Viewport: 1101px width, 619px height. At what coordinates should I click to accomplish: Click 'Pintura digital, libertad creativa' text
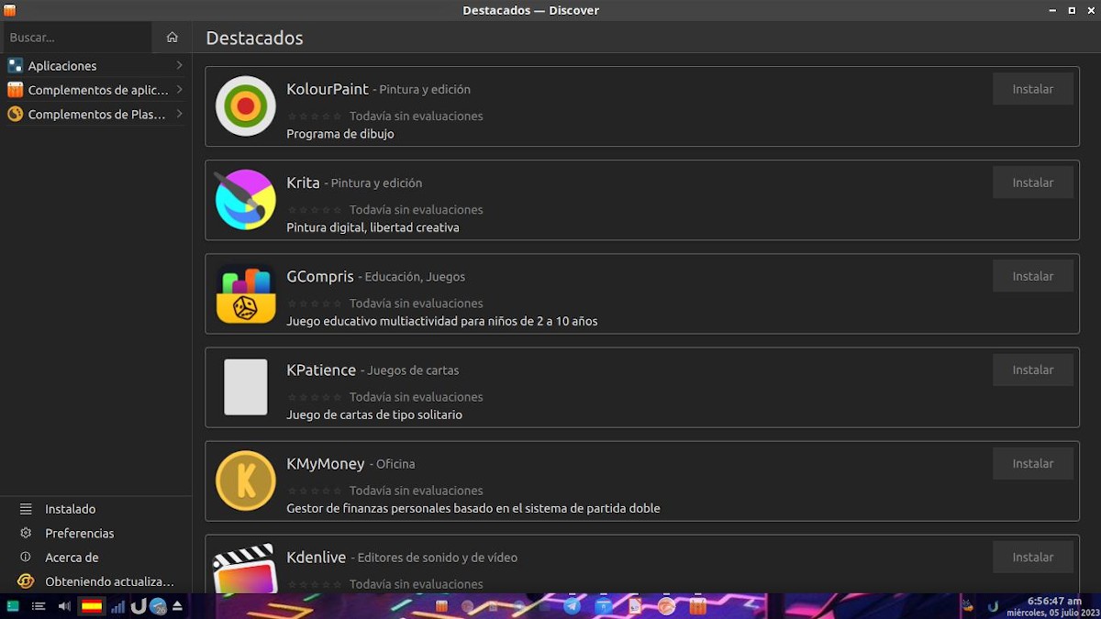coord(373,227)
